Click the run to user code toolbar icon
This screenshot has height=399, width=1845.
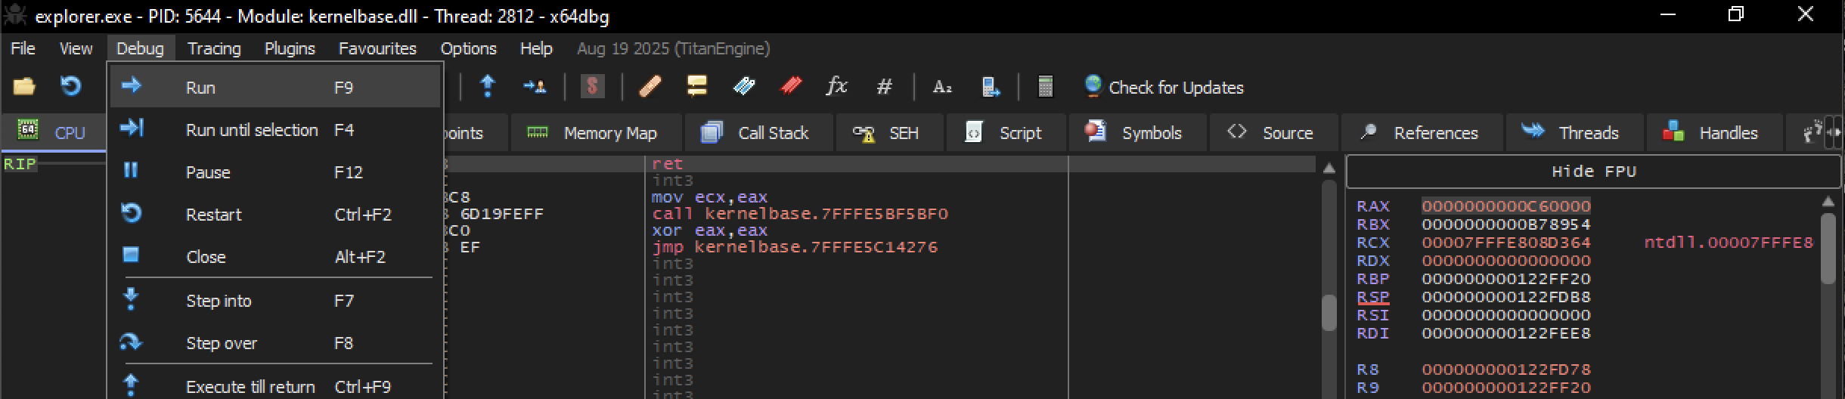535,87
